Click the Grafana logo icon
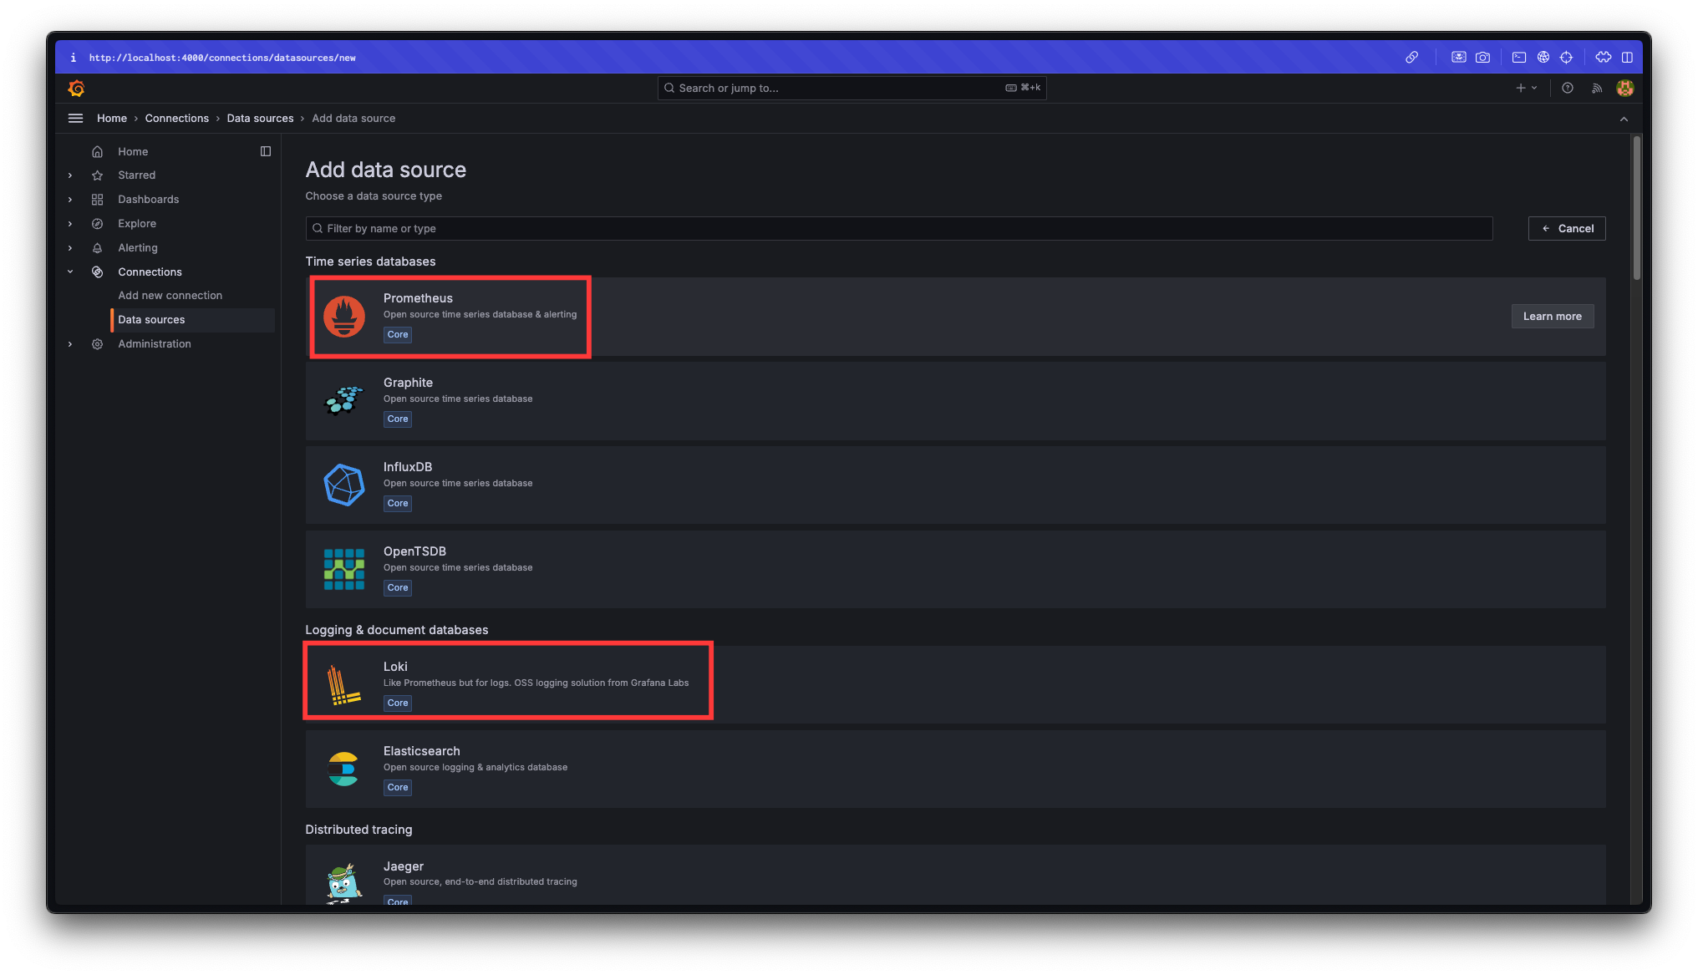 pos(76,88)
